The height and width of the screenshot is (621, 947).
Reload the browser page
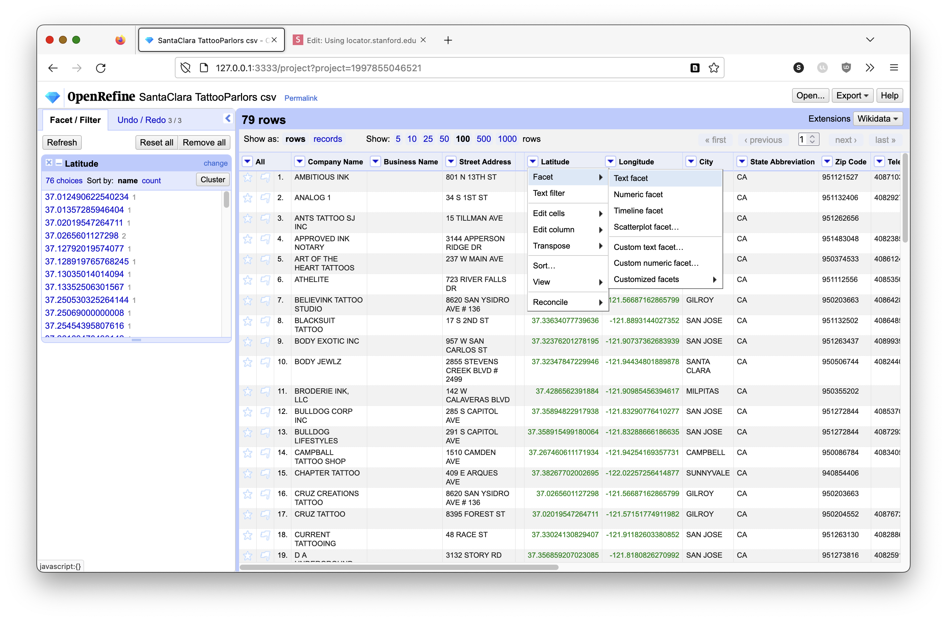101,68
